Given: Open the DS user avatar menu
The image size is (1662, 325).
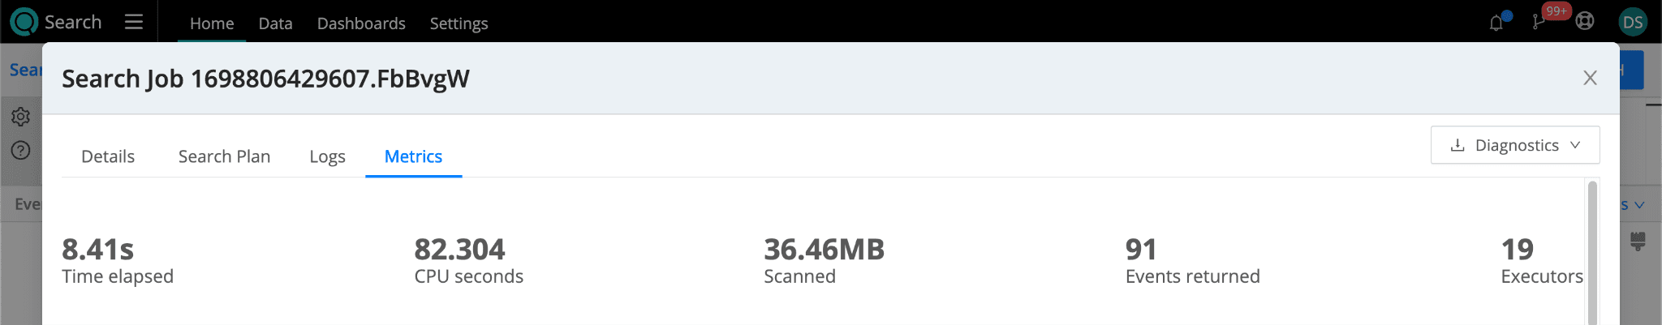Looking at the screenshot, I should 1633,22.
